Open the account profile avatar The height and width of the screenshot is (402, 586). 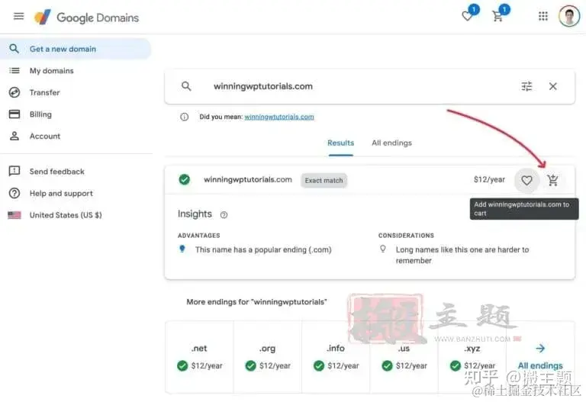pos(569,16)
